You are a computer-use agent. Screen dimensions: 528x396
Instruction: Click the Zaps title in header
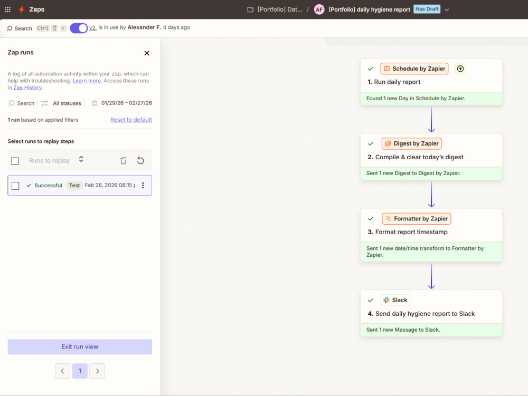pos(37,9)
